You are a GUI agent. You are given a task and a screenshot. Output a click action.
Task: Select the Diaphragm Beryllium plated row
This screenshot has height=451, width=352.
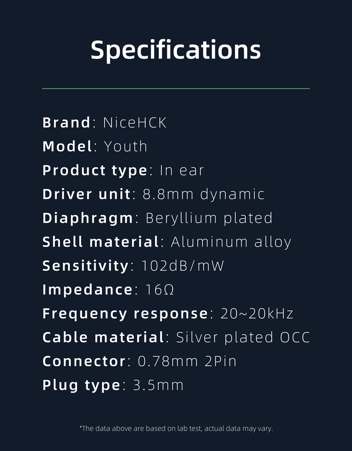[158, 218]
